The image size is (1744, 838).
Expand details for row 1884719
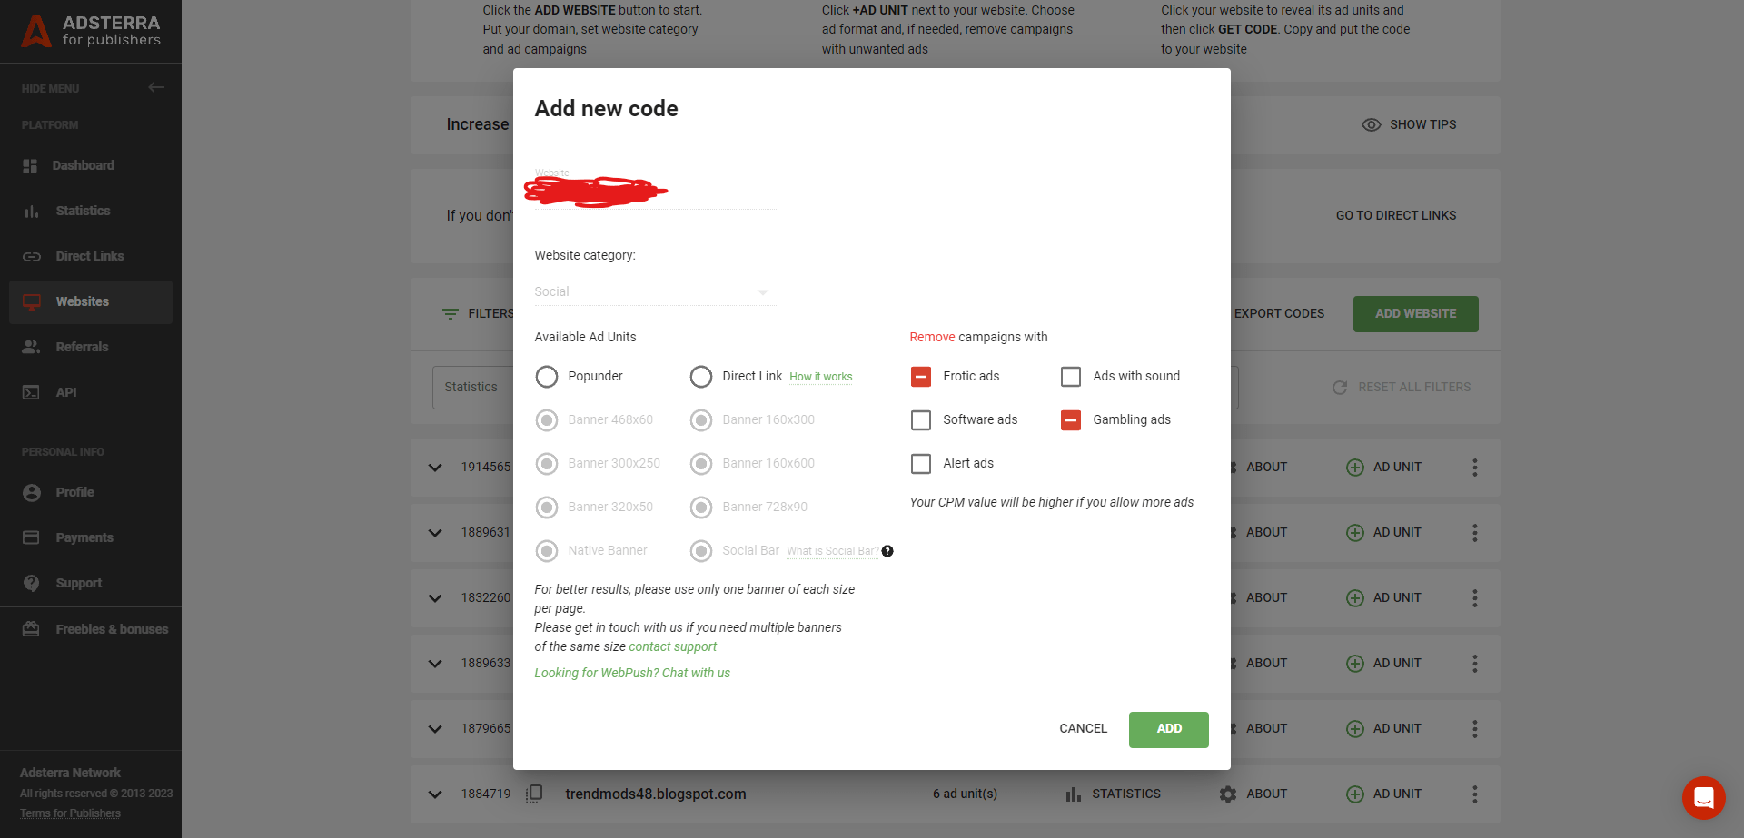point(434,794)
